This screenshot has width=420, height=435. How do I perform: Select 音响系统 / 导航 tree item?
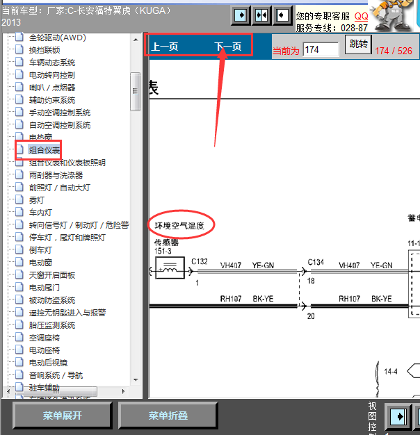click(56, 375)
